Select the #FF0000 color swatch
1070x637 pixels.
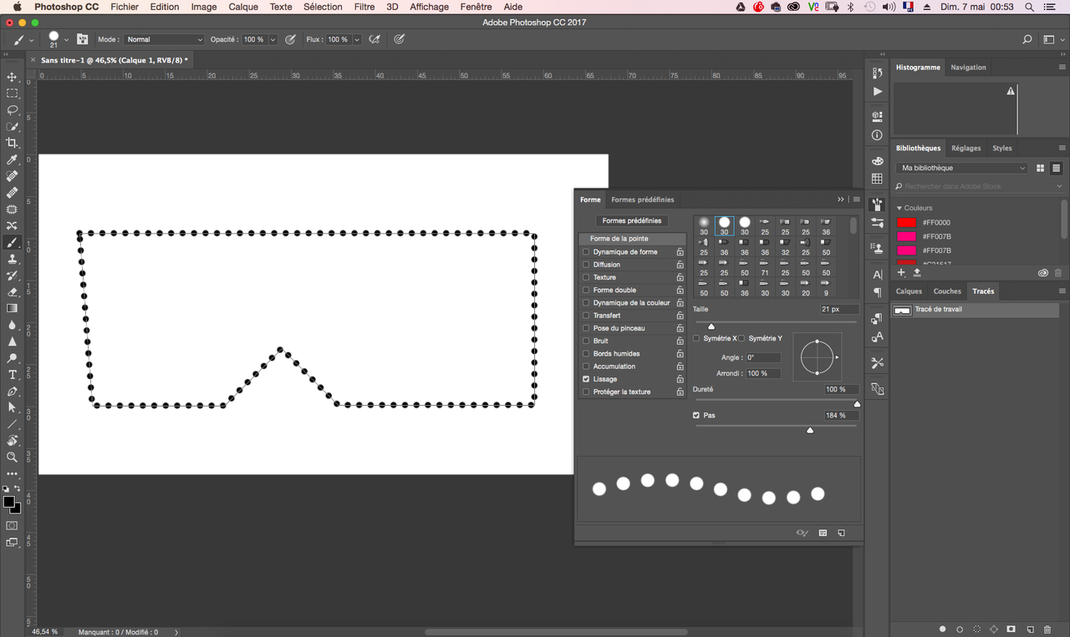click(x=906, y=223)
